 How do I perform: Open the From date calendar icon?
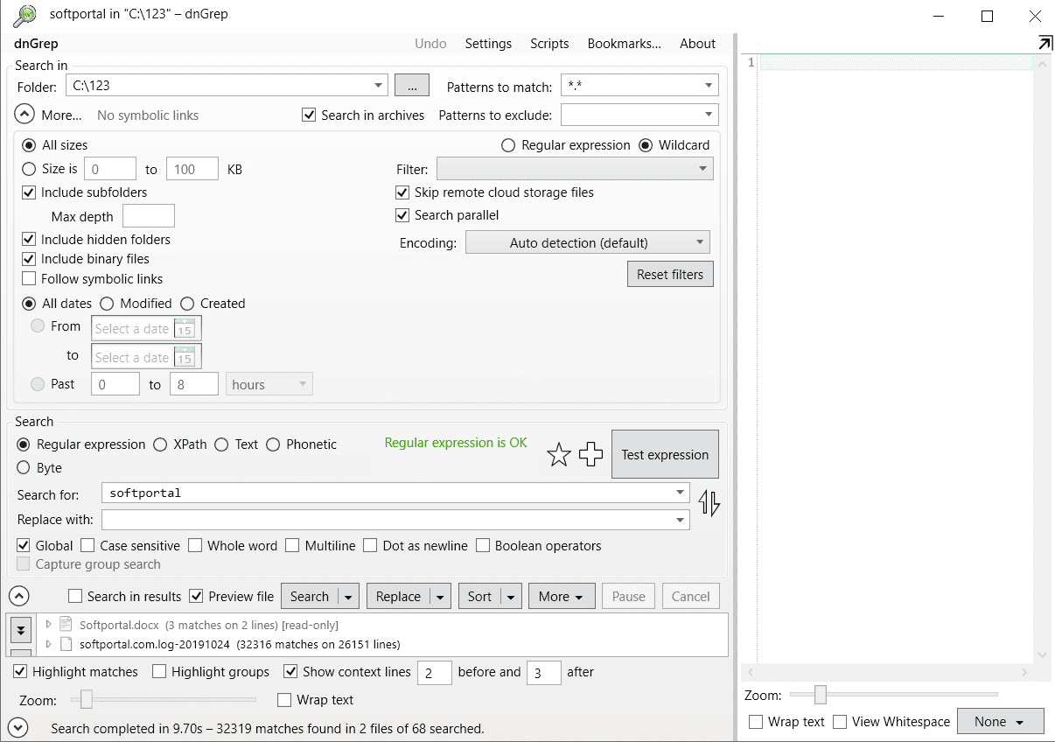click(184, 329)
